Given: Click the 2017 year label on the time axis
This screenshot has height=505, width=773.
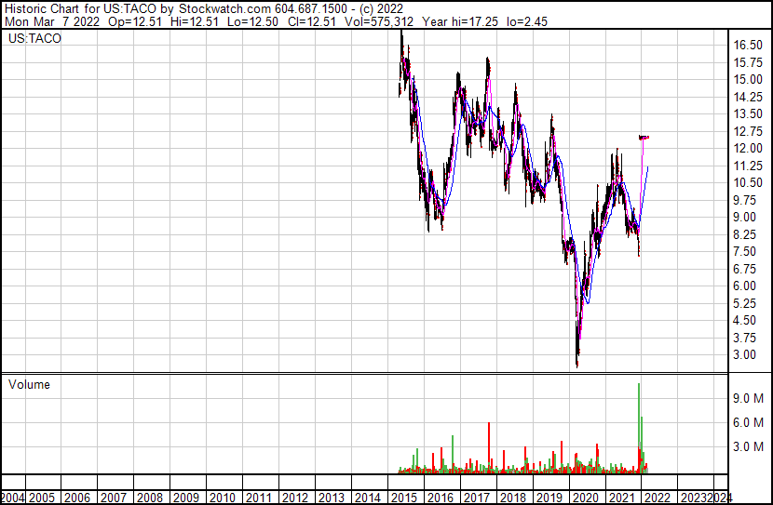Looking at the screenshot, I should tap(477, 498).
